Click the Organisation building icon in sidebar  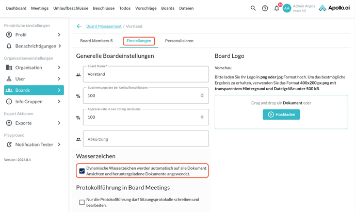point(9,68)
